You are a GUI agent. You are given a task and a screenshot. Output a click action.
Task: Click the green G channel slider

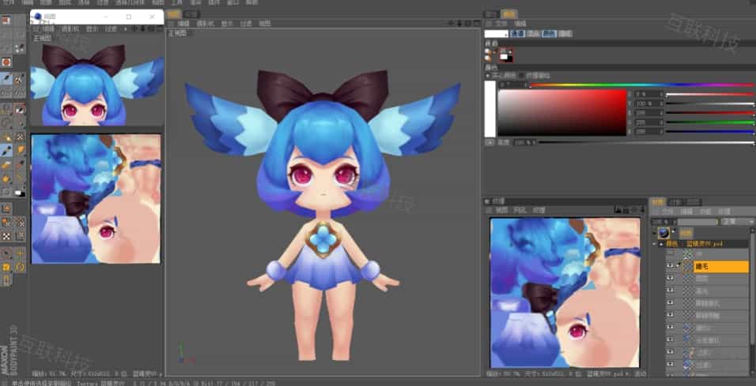tap(709, 122)
